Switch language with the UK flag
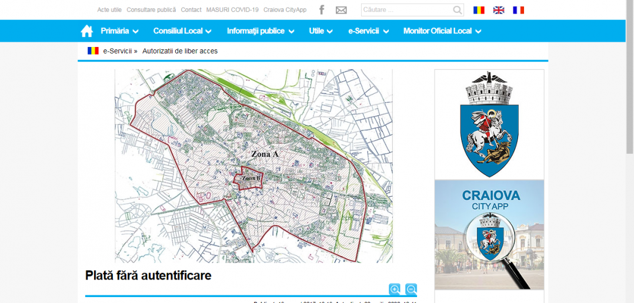 499,10
